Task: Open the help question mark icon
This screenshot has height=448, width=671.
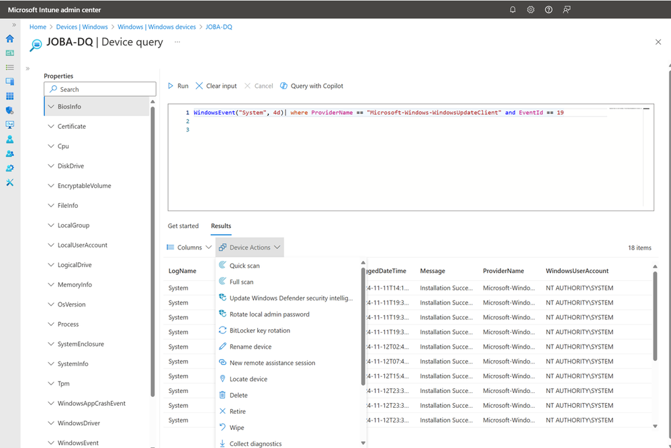Action: 549,9
